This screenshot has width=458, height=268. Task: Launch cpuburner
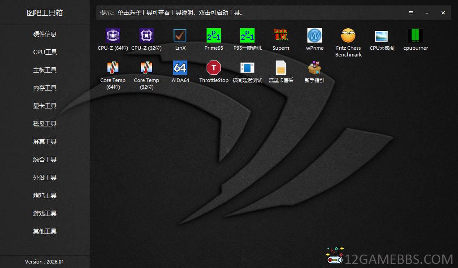click(415, 38)
